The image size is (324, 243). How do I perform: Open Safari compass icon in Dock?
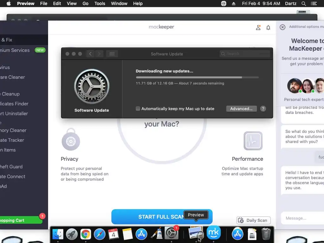pyautogui.click(x=100, y=234)
